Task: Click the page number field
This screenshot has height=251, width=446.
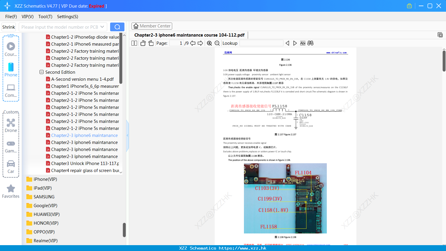Action: [176, 43]
